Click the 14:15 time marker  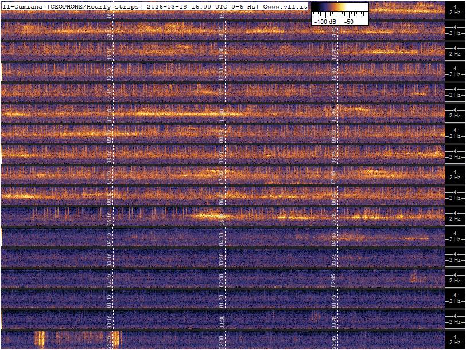pos(109,32)
